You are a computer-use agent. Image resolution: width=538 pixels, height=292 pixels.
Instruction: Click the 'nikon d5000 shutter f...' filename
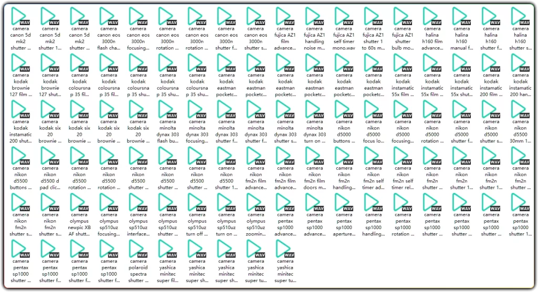click(461, 132)
